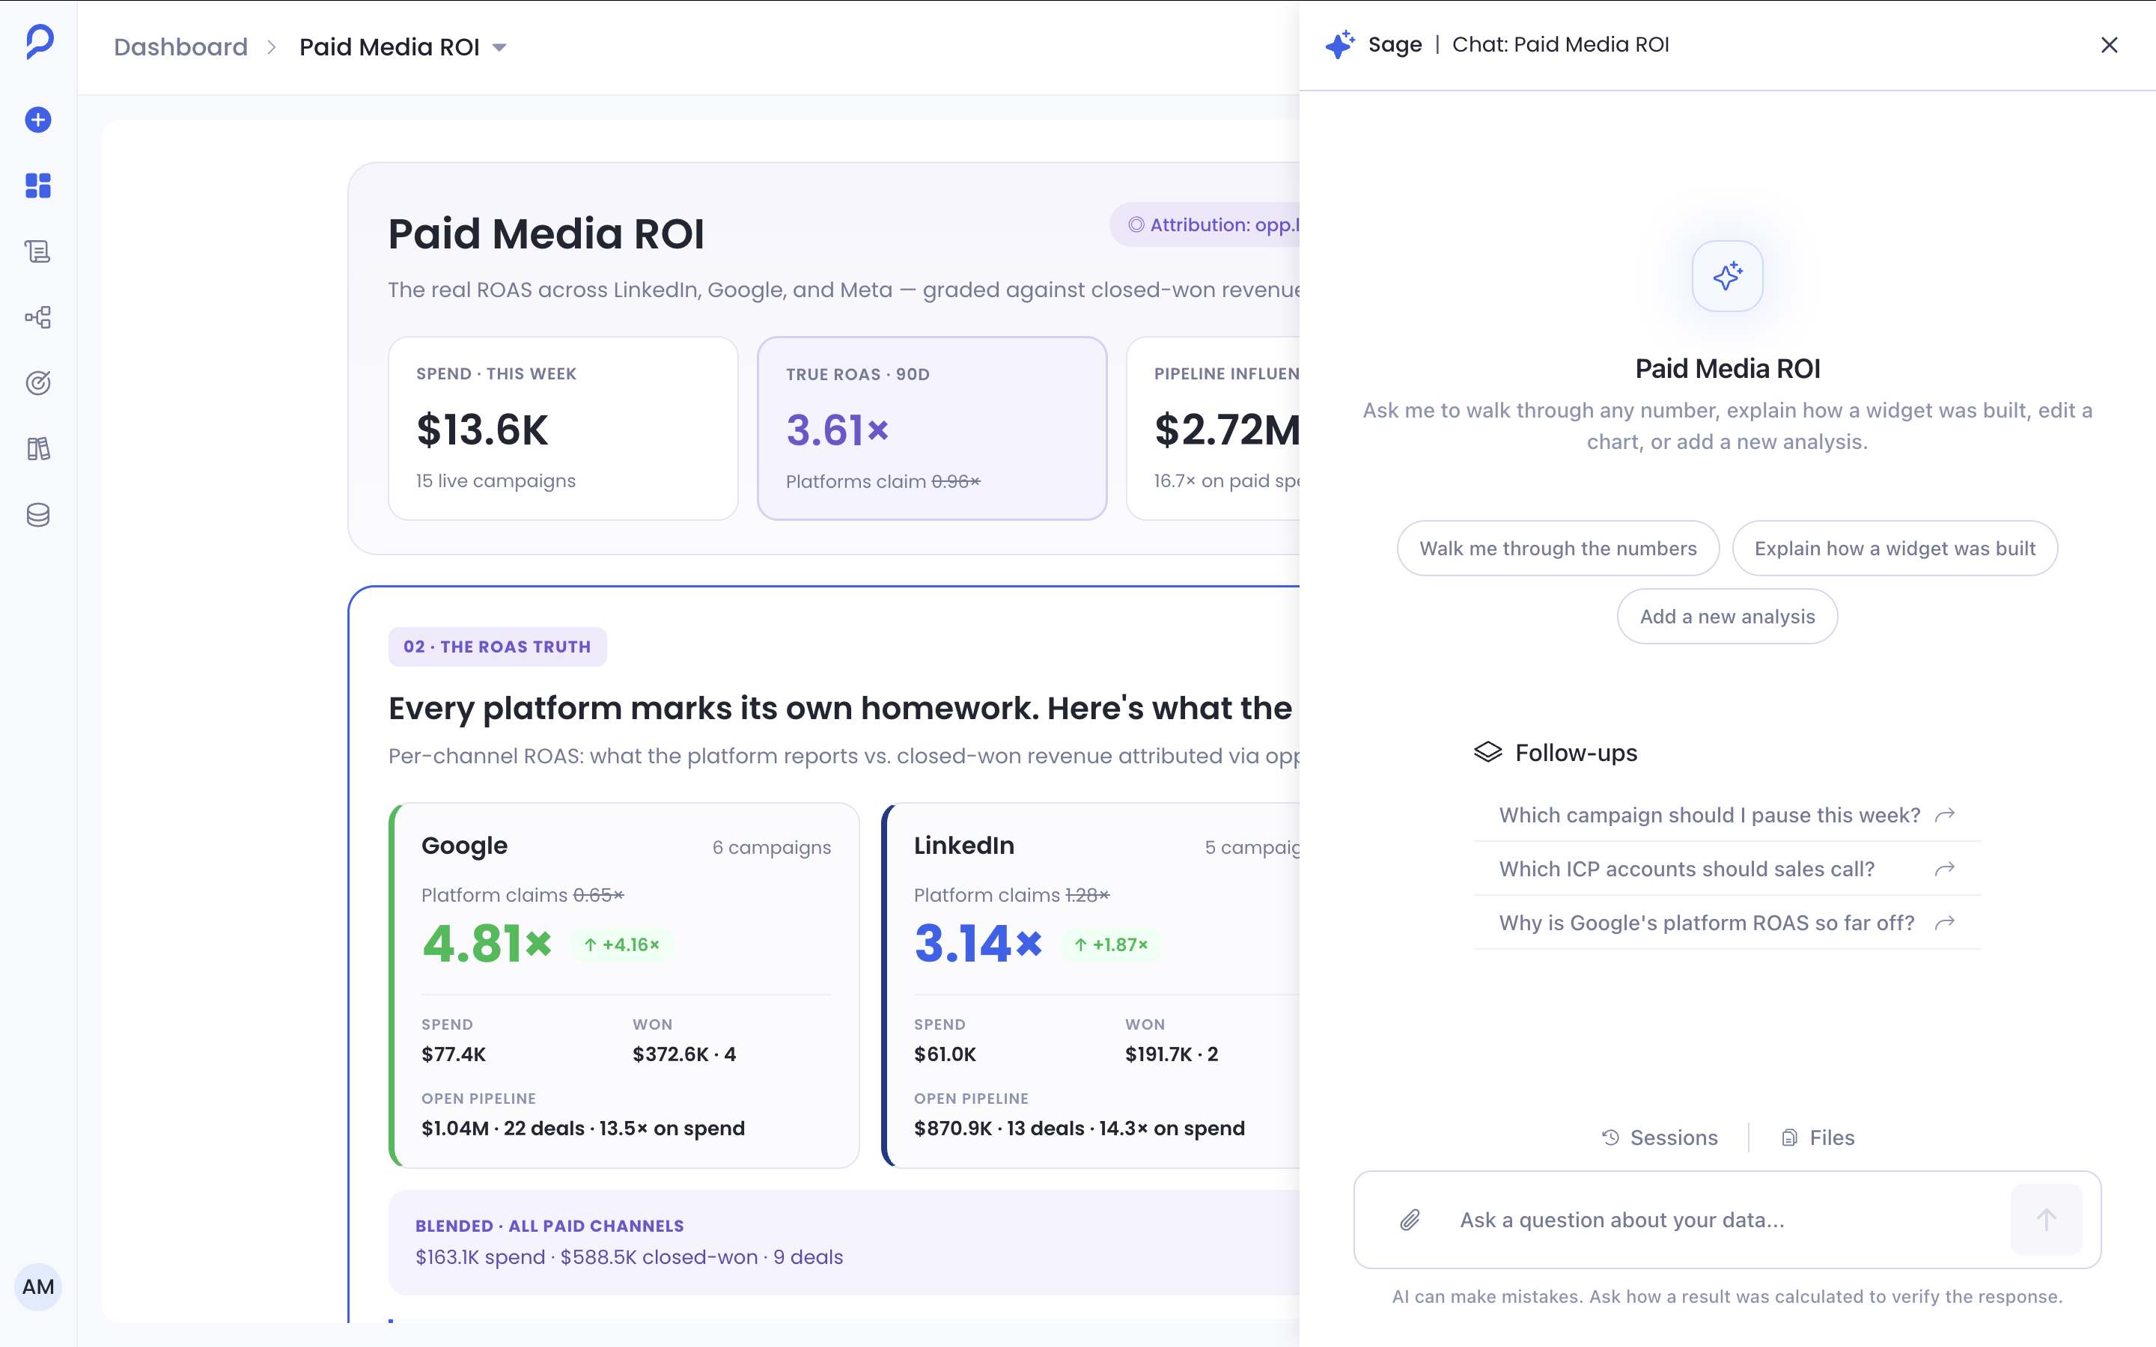Click the Google channel card title

[464, 846]
